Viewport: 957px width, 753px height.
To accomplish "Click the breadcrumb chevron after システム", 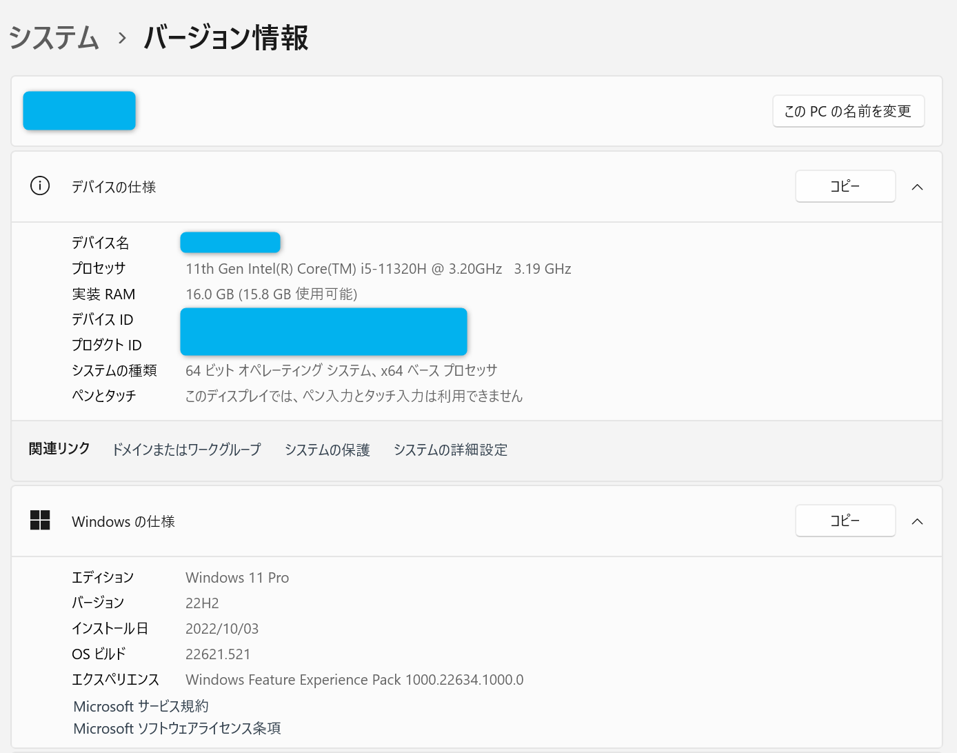I will pos(122,37).
